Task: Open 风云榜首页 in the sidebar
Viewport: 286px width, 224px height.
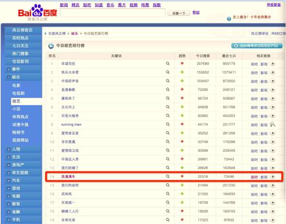Action: [x=22, y=30]
